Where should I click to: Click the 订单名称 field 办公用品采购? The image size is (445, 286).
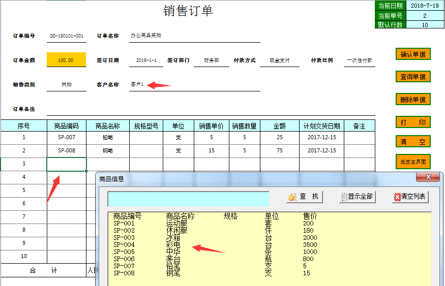click(195, 36)
